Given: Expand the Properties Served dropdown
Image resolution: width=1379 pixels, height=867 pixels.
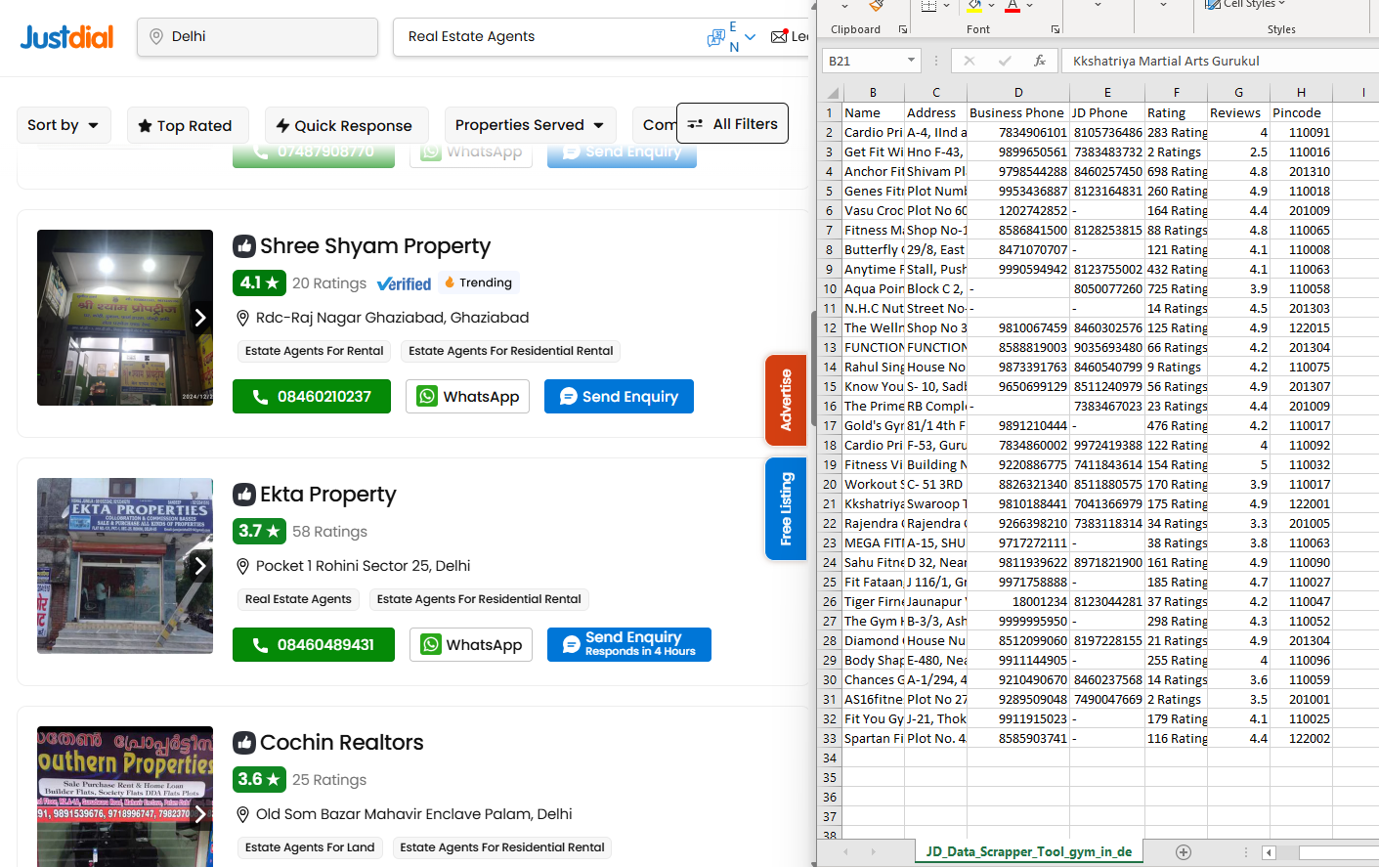Looking at the screenshot, I should pyautogui.click(x=530, y=125).
